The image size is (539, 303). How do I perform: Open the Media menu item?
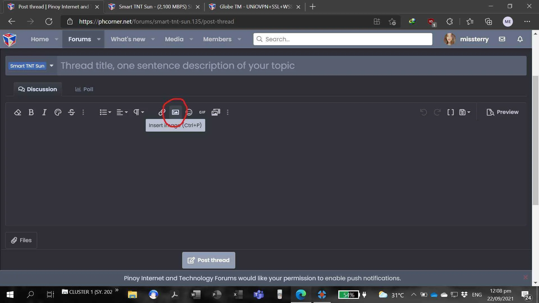(x=174, y=39)
